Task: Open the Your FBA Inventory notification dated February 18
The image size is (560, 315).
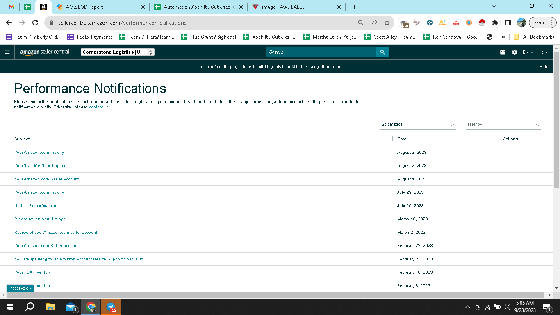Action: [x=33, y=272]
